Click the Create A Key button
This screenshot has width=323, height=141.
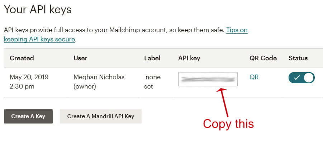coord(28,116)
